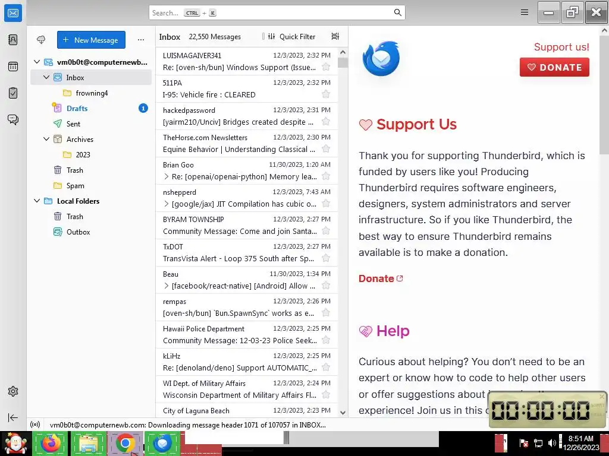
Task: Select the frowning4 folder
Action: coord(91,93)
